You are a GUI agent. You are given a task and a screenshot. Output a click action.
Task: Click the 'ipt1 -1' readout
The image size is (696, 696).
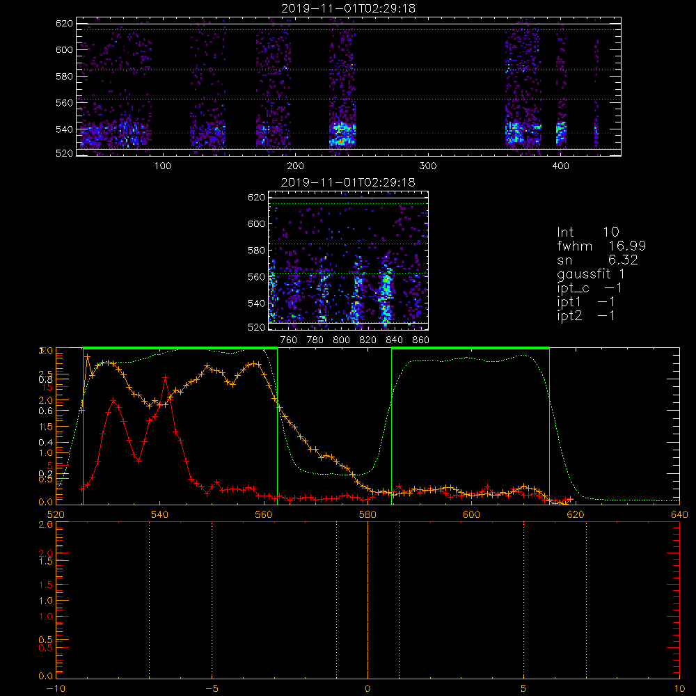(x=586, y=302)
